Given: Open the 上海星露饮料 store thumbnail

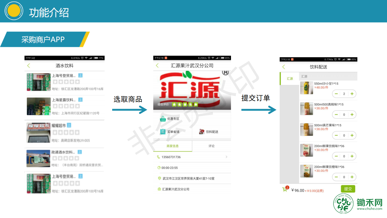Looking at the screenshot, I should [38, 106].
